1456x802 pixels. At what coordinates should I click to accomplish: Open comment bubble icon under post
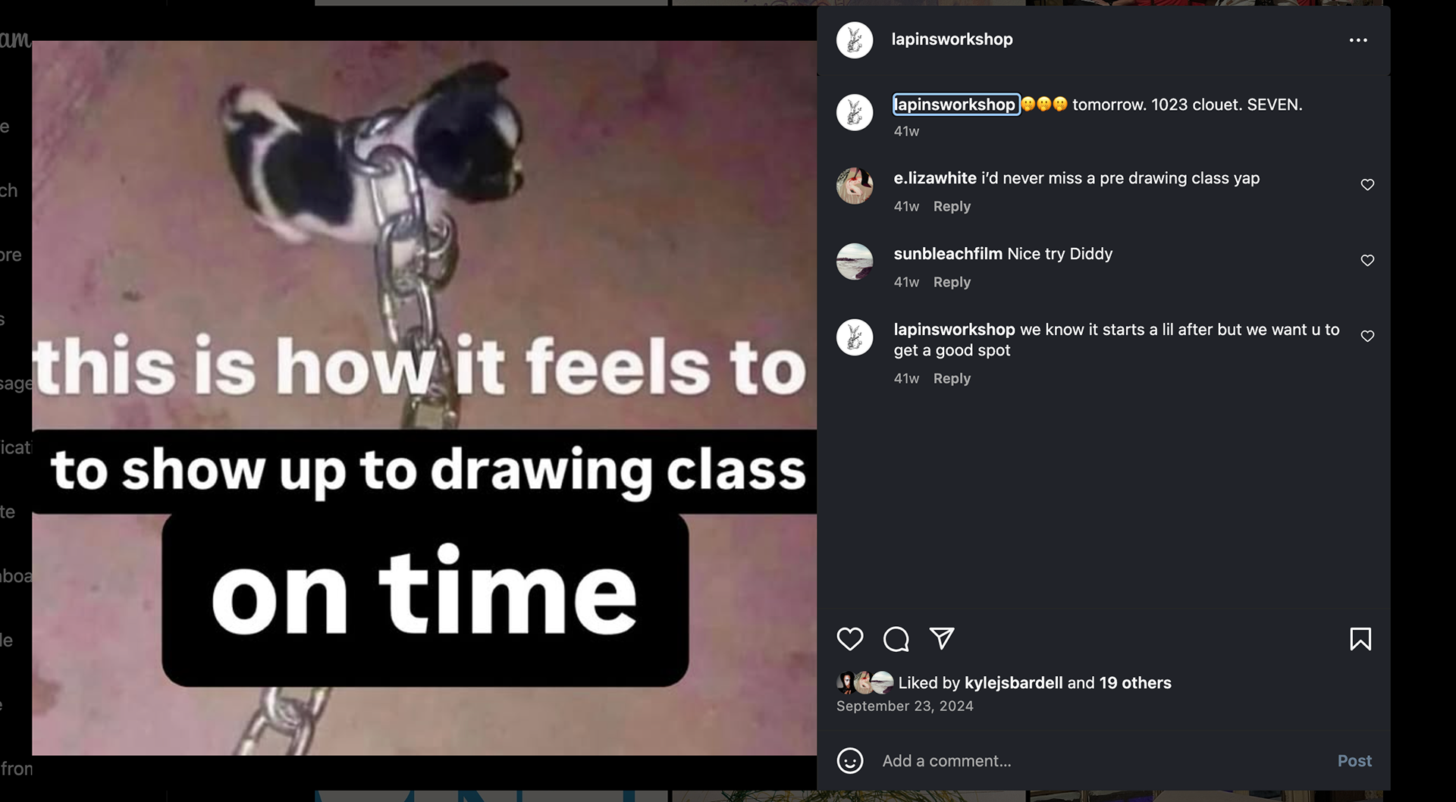[x=896, y=639]
